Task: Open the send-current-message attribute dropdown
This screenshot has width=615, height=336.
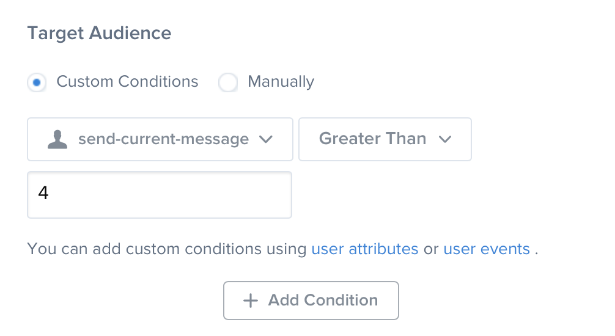Action: point(160,139)
